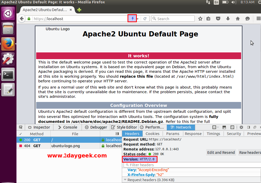Screen dimensions: 261x183
Task: Sort by status checkmark column header
Action: pos(20,134)
